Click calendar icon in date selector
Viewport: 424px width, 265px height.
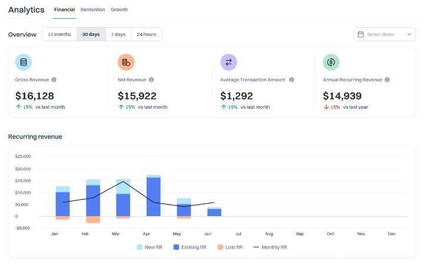click(x=361, y=34)
